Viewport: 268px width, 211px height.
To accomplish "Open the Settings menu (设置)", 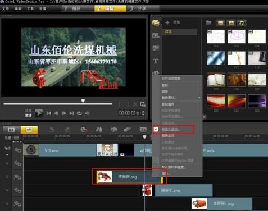I will (43, 8).
